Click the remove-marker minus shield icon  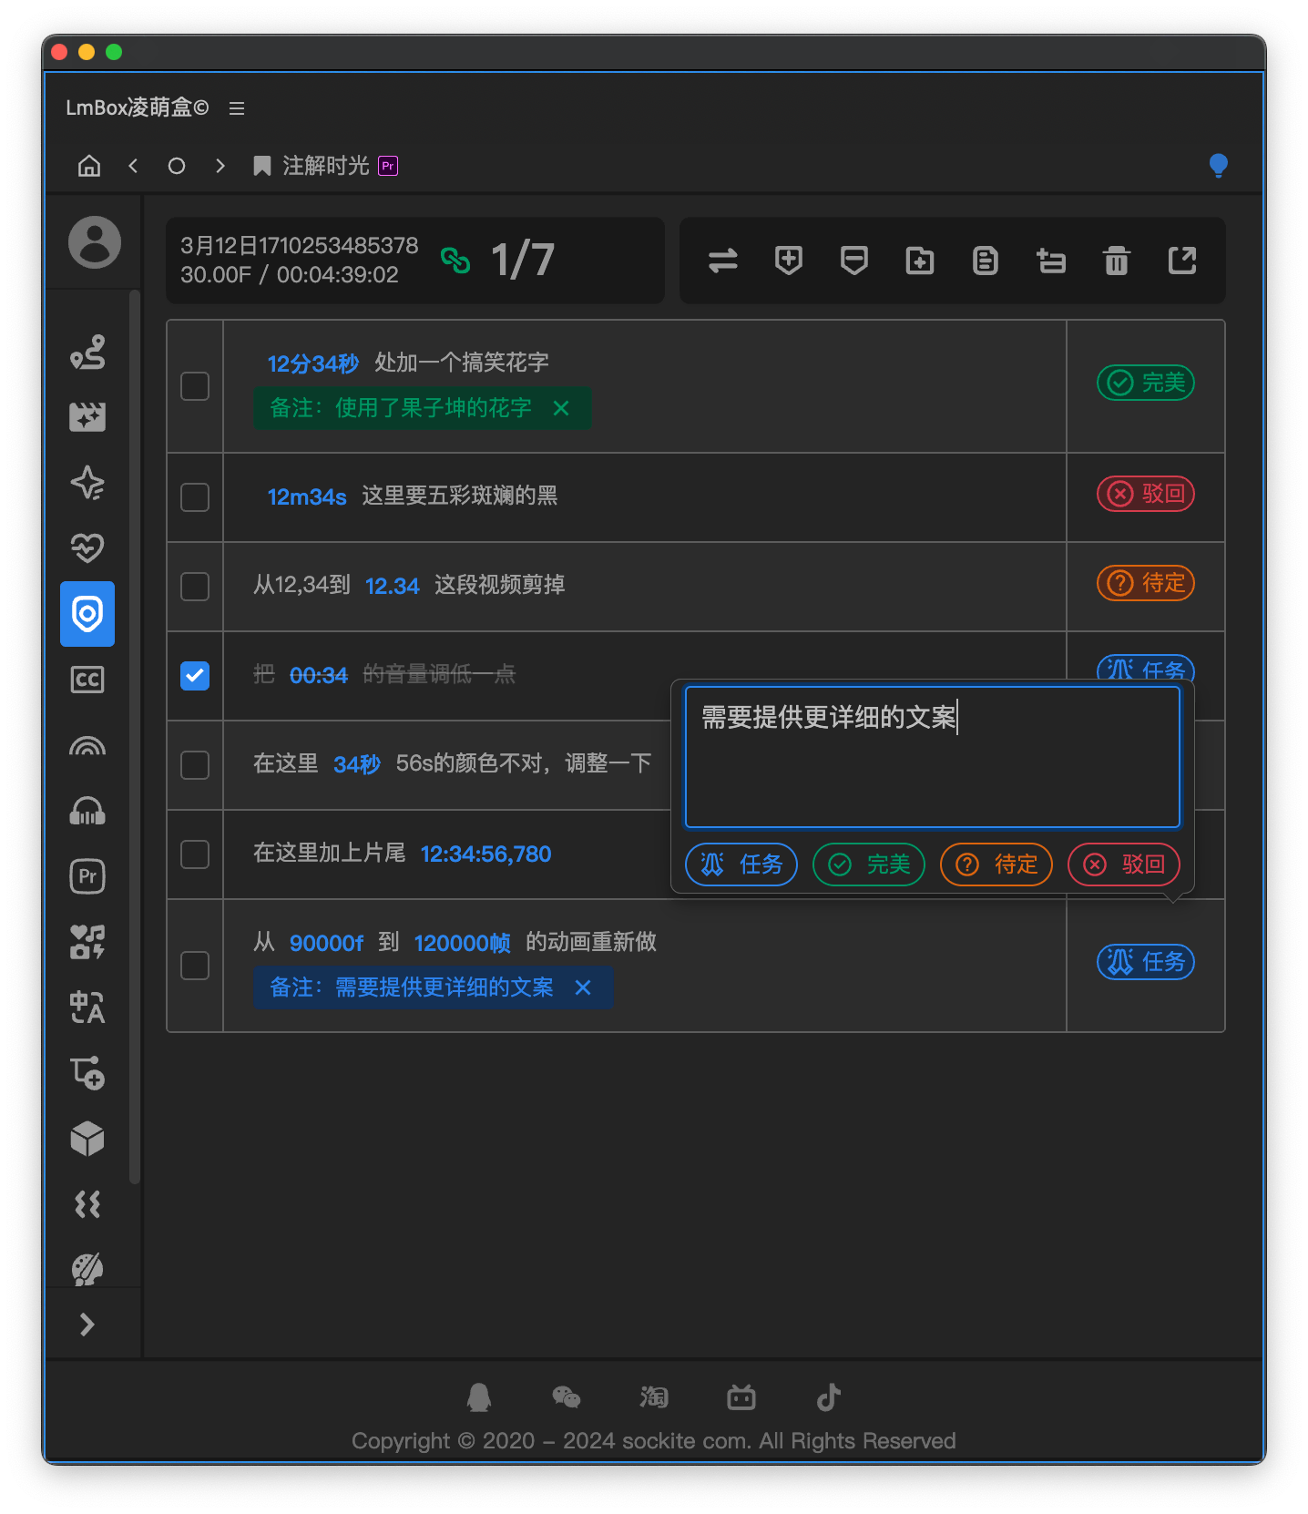point(854,261)
